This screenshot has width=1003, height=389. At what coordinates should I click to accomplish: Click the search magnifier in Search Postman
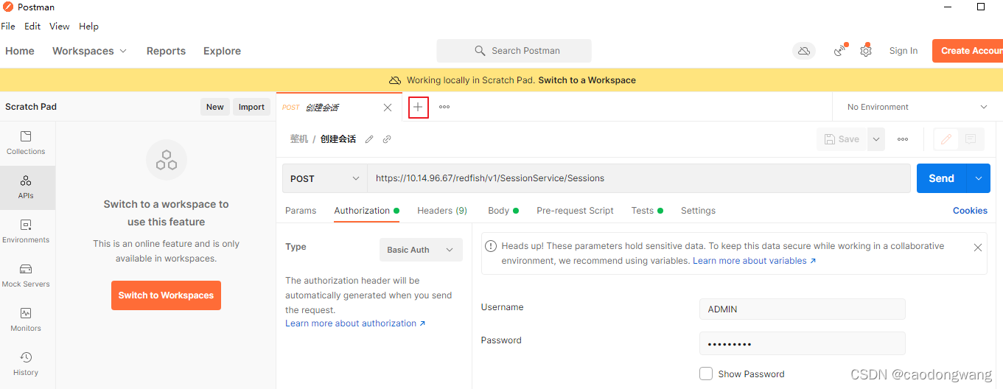(x=480, y=51)
